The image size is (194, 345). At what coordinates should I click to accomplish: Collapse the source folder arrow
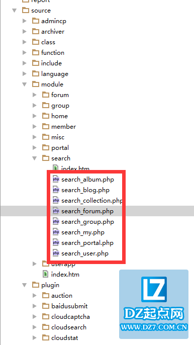(x=15, y=11)
